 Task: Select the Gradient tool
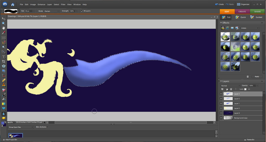tap(4, 104)
